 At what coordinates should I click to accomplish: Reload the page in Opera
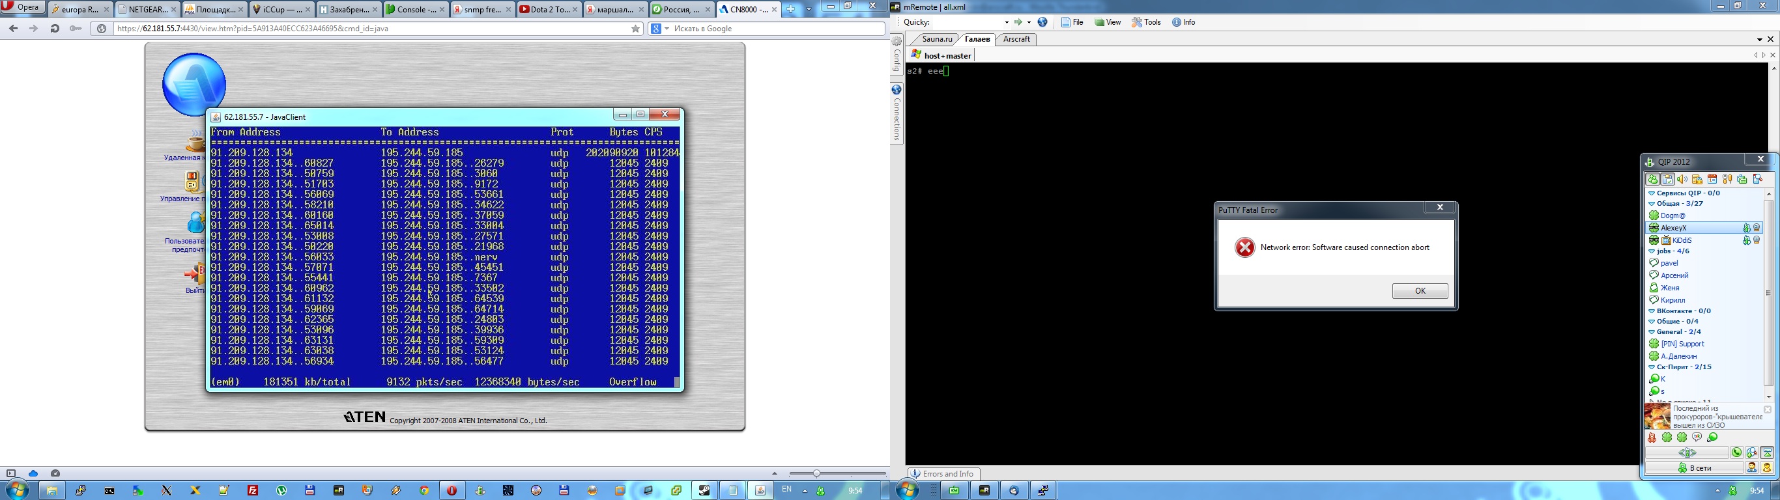click(55, 28)
